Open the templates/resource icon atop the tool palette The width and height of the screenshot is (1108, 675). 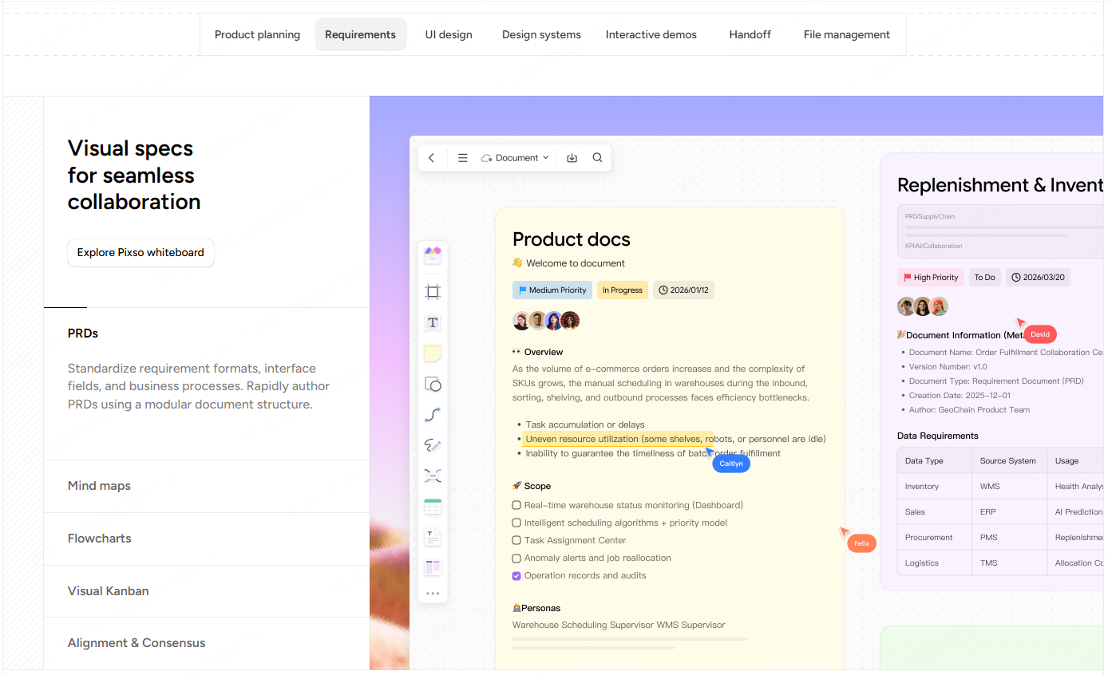click(433, 255)
